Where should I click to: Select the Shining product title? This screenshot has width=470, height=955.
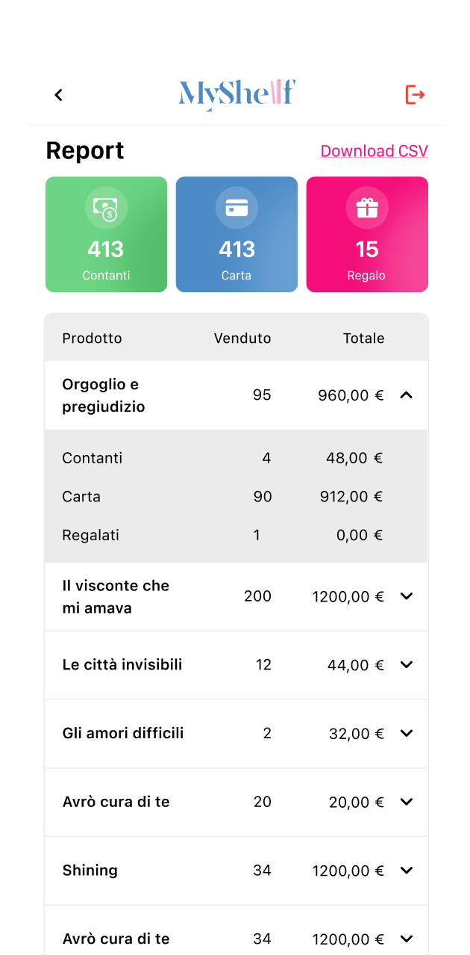pyautogui.click(x=90, y=871)
